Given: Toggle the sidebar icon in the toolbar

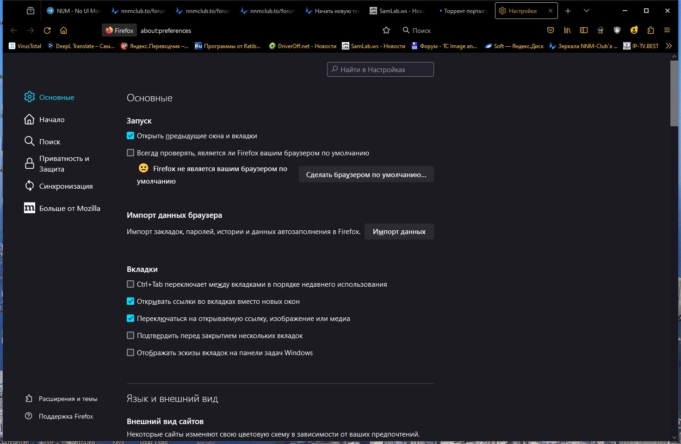Looking at the screenshot, I should pos(583,30).
